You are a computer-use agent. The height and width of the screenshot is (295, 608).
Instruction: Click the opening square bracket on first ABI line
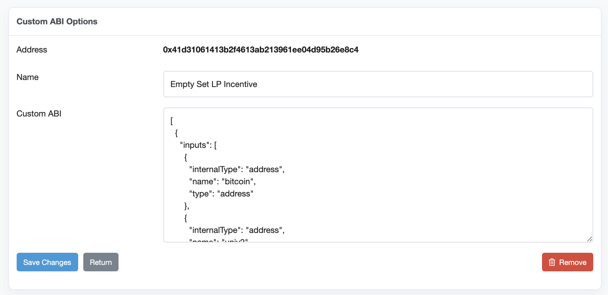[172, 121]
